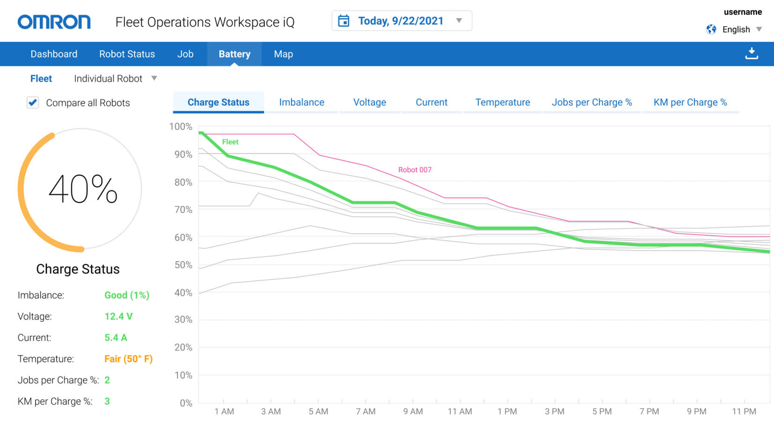Expand the date picker dropdown arrow

point(459,21)
